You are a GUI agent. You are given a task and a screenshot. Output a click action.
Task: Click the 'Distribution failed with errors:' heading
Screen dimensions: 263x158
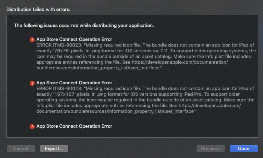pyautogui.click(x=38, y=10)
